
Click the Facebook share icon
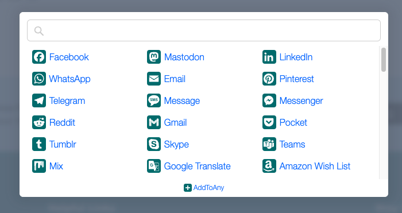click(x=39, y=57)
